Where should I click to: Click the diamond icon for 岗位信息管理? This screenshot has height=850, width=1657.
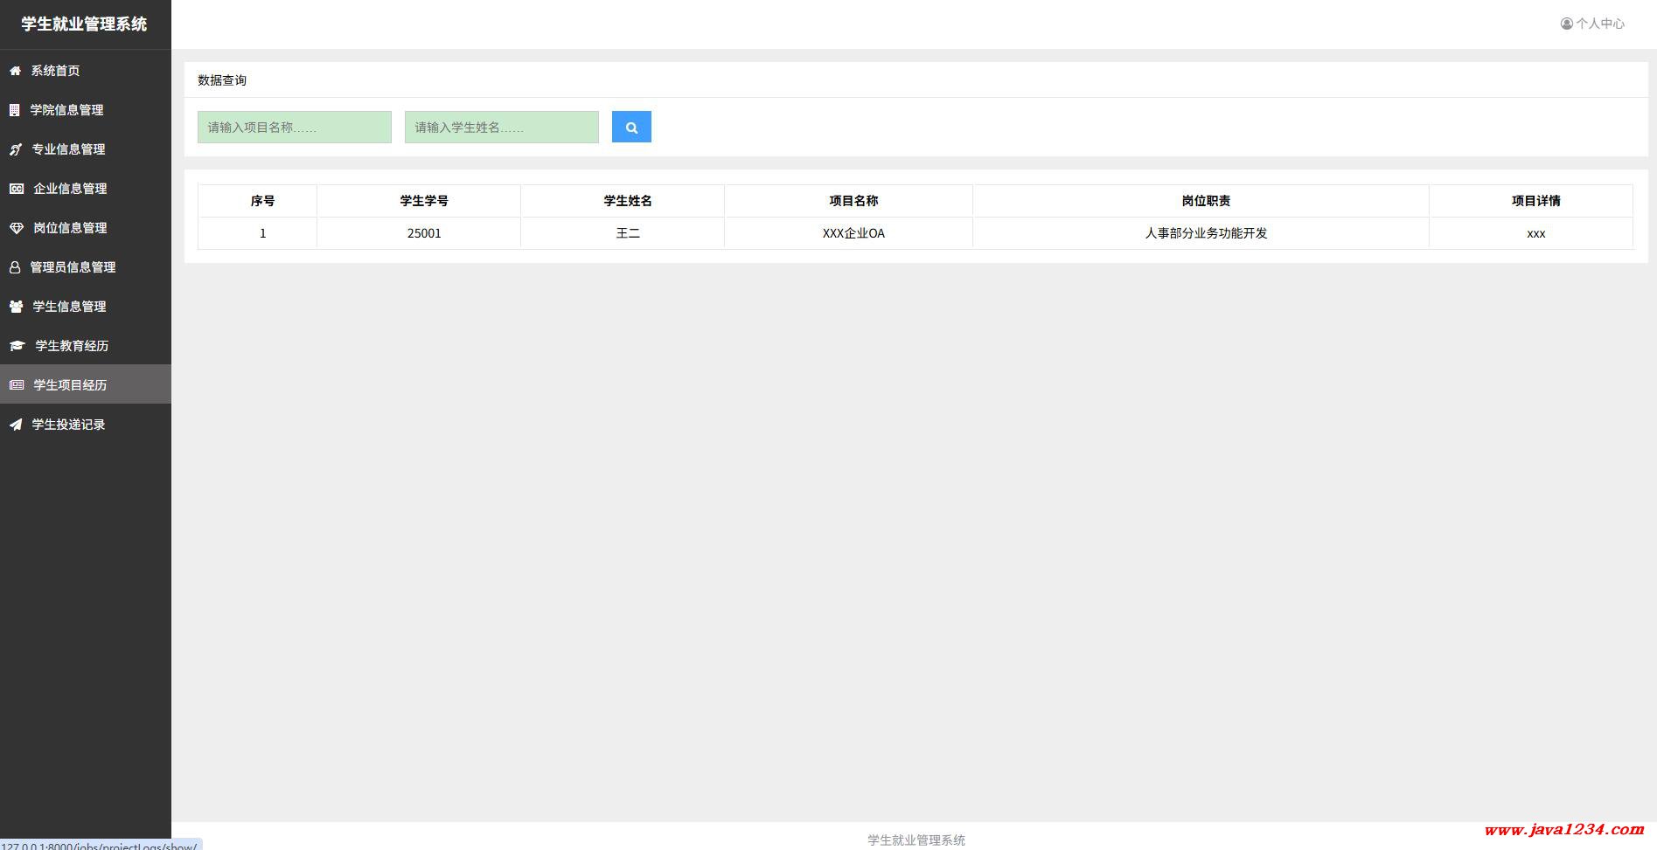(16, 228)
